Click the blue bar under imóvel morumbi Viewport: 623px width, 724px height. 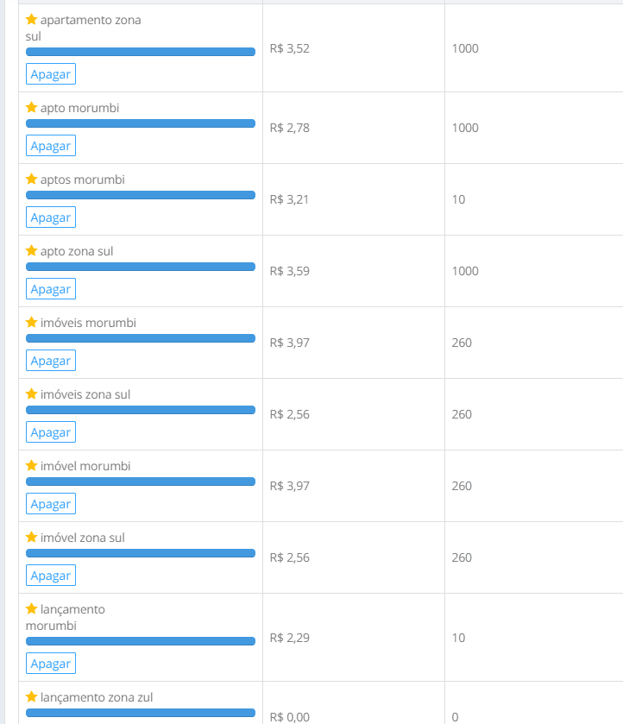pos(141,482)
